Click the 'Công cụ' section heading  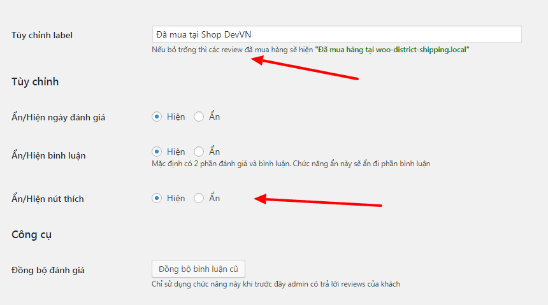(x=31, y=234)
